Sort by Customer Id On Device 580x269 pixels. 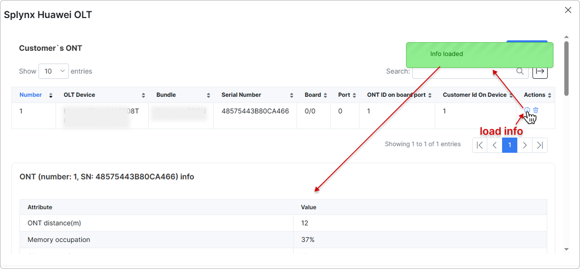coord(475,95)
